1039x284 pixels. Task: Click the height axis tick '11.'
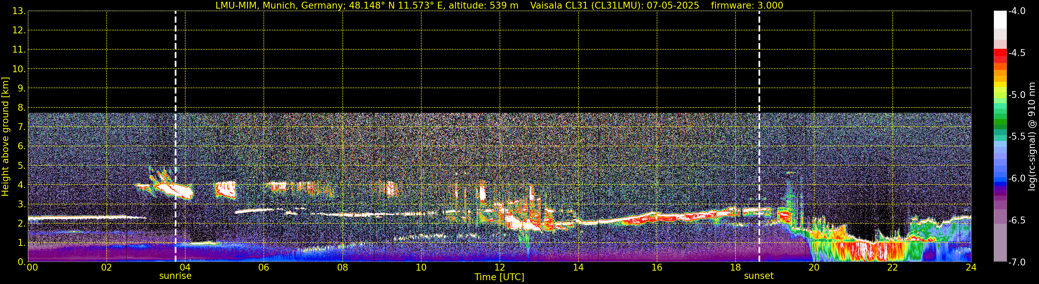point(19,50)
